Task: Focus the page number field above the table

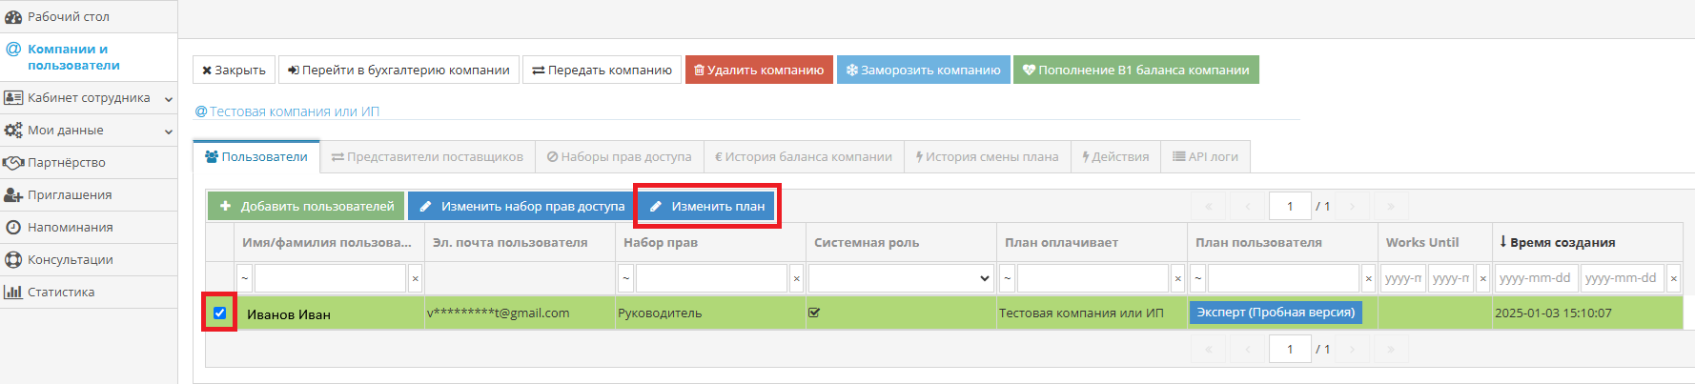Action: pos(1290,206)
